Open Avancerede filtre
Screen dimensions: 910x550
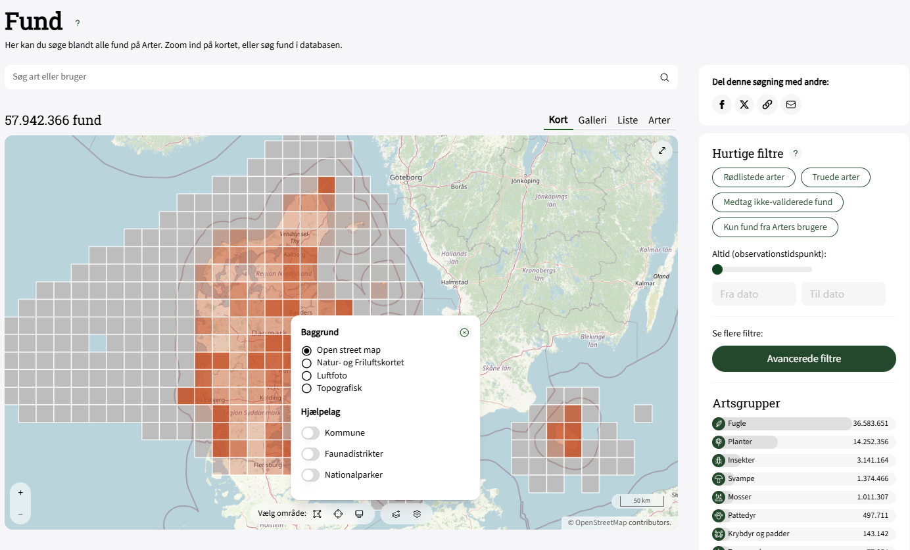[803, 359]
